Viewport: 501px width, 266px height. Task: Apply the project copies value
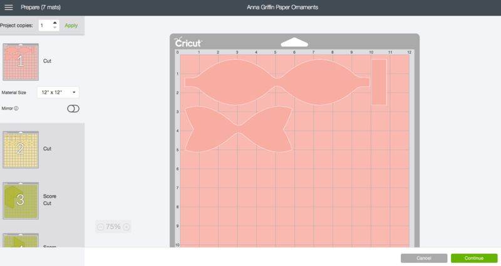71,26
